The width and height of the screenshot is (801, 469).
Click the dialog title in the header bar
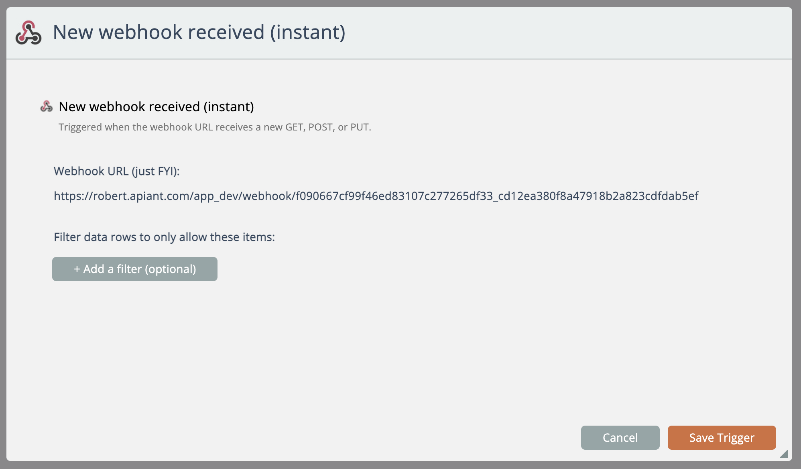(199, 32)
